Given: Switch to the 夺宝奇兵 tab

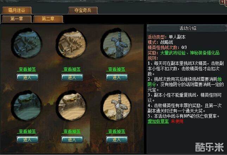Looking at the screenshot, I should [83, 11].
